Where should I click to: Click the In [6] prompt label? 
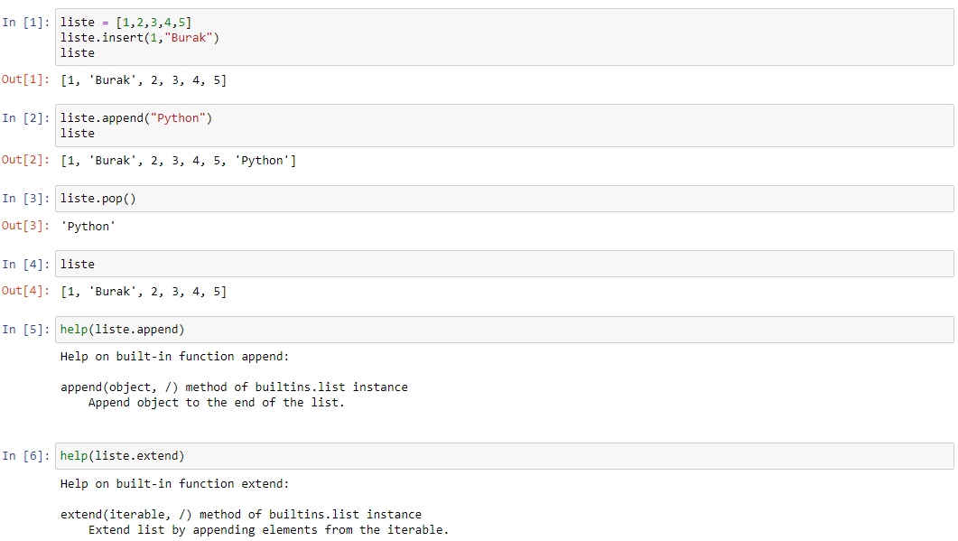click(x=25, y=456)
